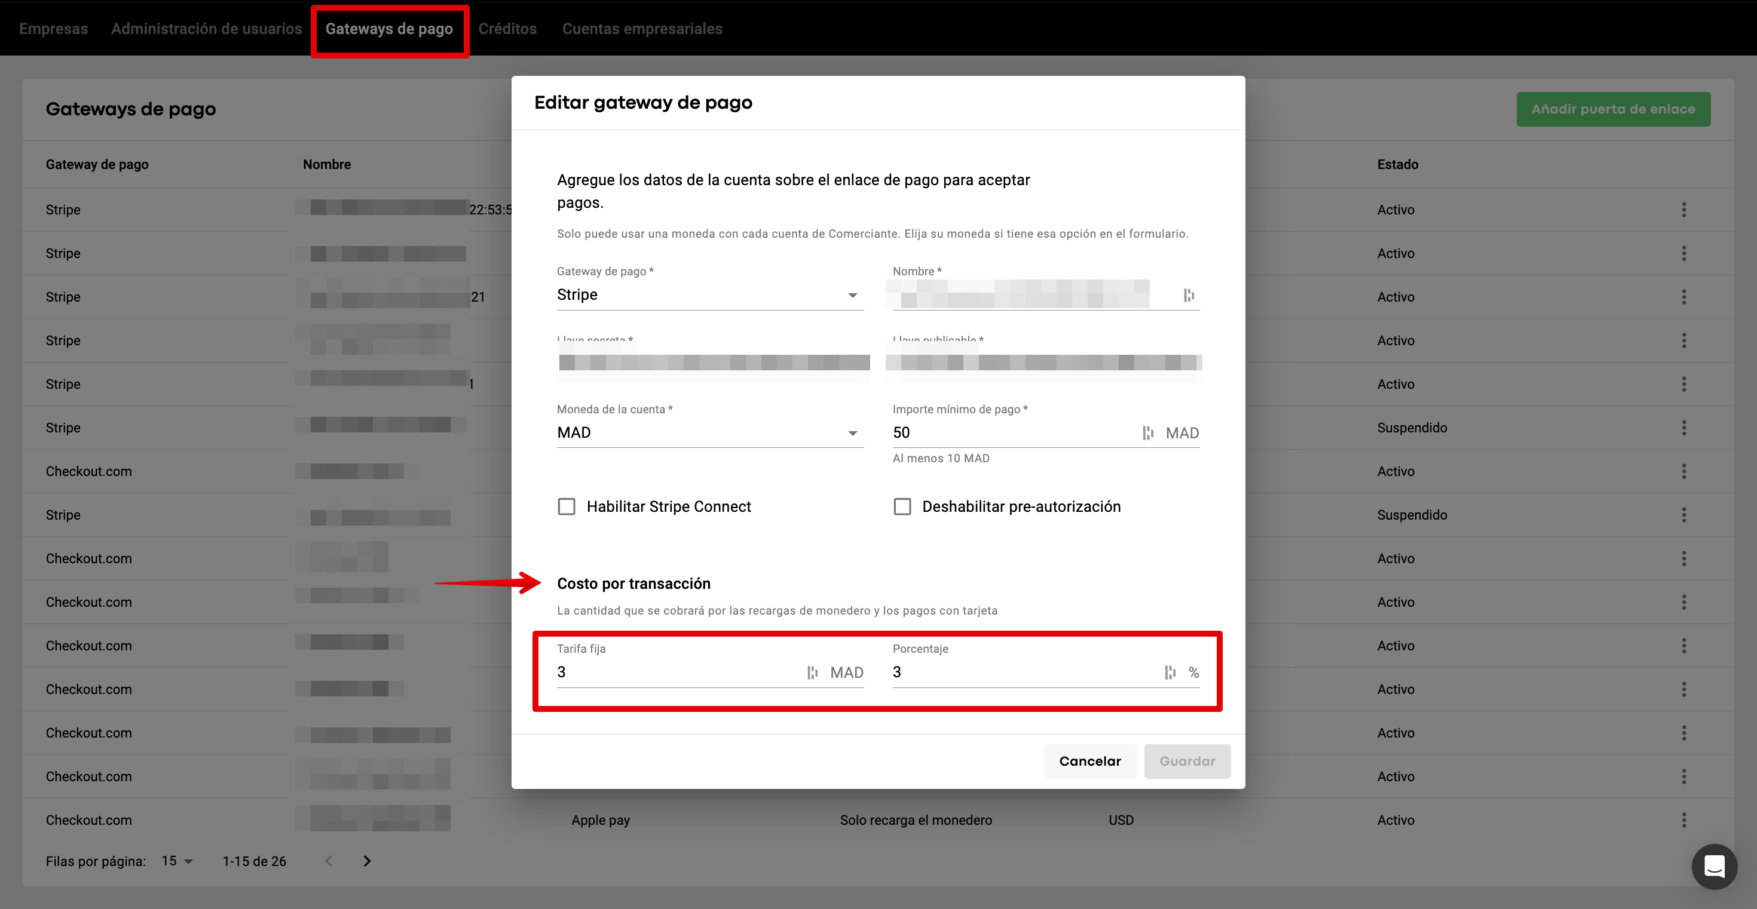1757x909 pixels.
Task: Switch to the Créditos tab
Action: (x=507, y=29)
